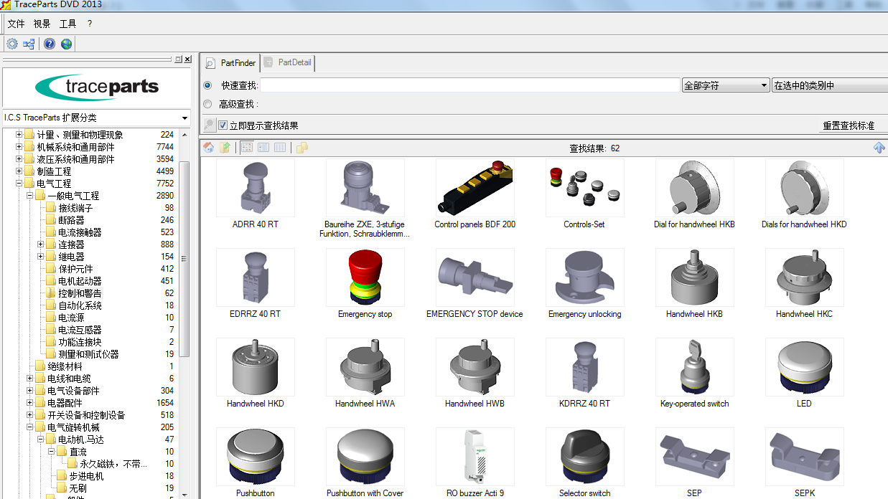Screen dimensions: 888x499
Task: Click the classification tree icon next to the gear
Action: coord(28,43)
